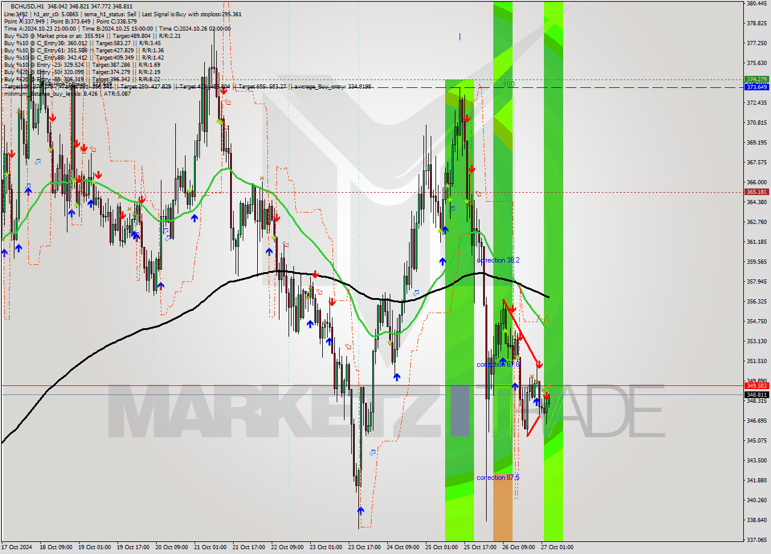Click the green 374.279 price tag
This screenshot has height=554, width=771.
click(757, 79)
